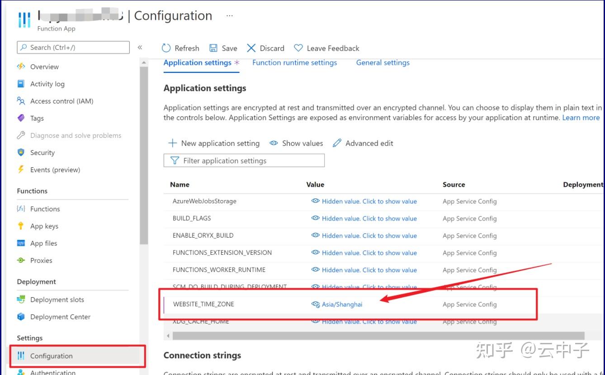Click the Functions fx icon

pyautogui.click(x=21, y=209)
